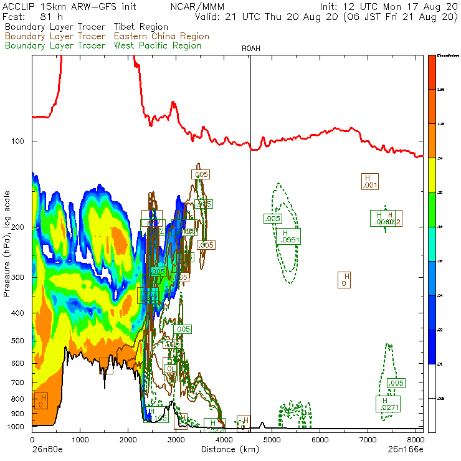This screenshot has width=461, height=461.
Task: Click the brown 'H .001' contour label
Action: (x=370, y=182)
